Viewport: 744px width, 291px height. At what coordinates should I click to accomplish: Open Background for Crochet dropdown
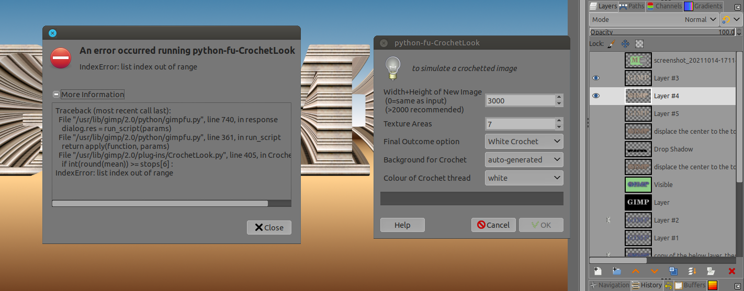524,159
